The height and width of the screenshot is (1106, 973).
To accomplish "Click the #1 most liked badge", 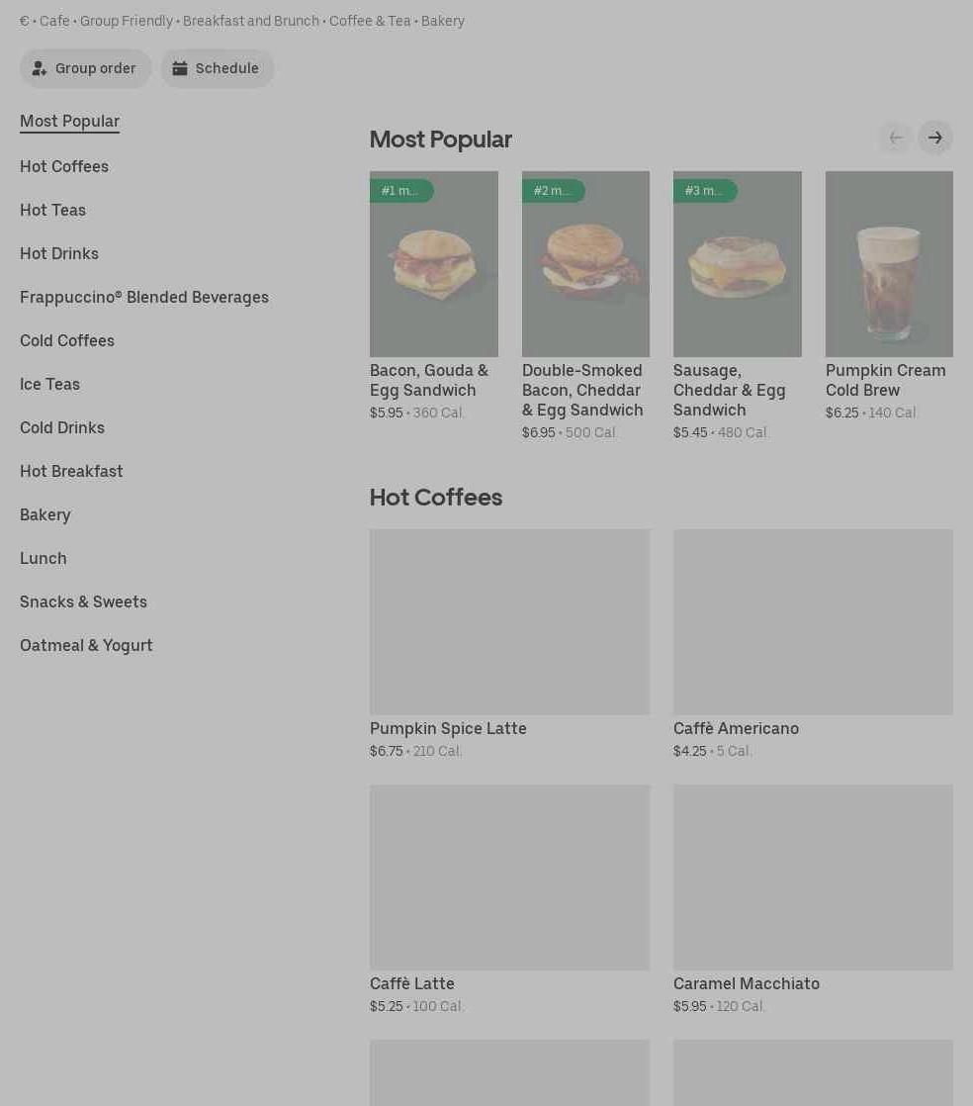I will tap(400, 191).
